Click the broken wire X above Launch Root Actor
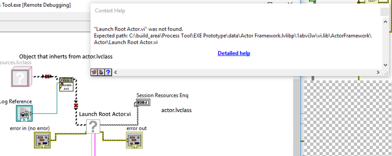This screenshot has width=392, height=156. 76,106
